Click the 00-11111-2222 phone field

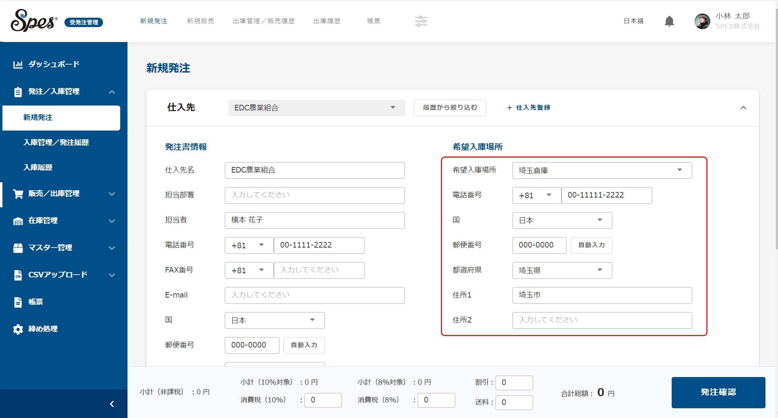607,195
